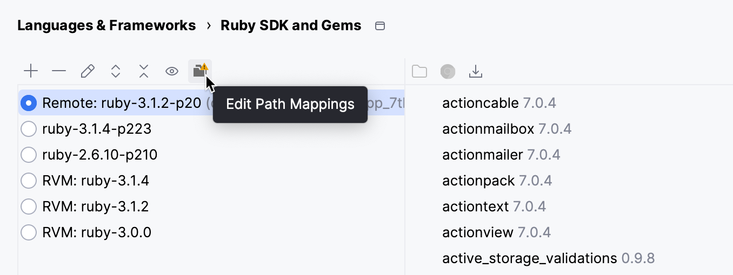Click the breadcrumb chevron after Languages & Frameworks
This screenshot has width=733, height=275.
click(x=208, y=26)
